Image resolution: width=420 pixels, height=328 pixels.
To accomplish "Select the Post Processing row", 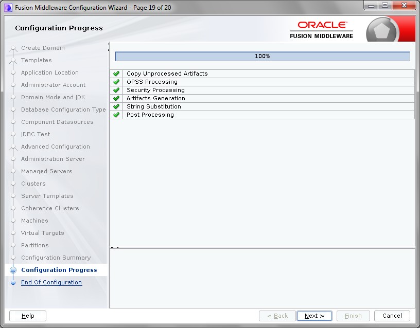I will (x=262, y=115).
